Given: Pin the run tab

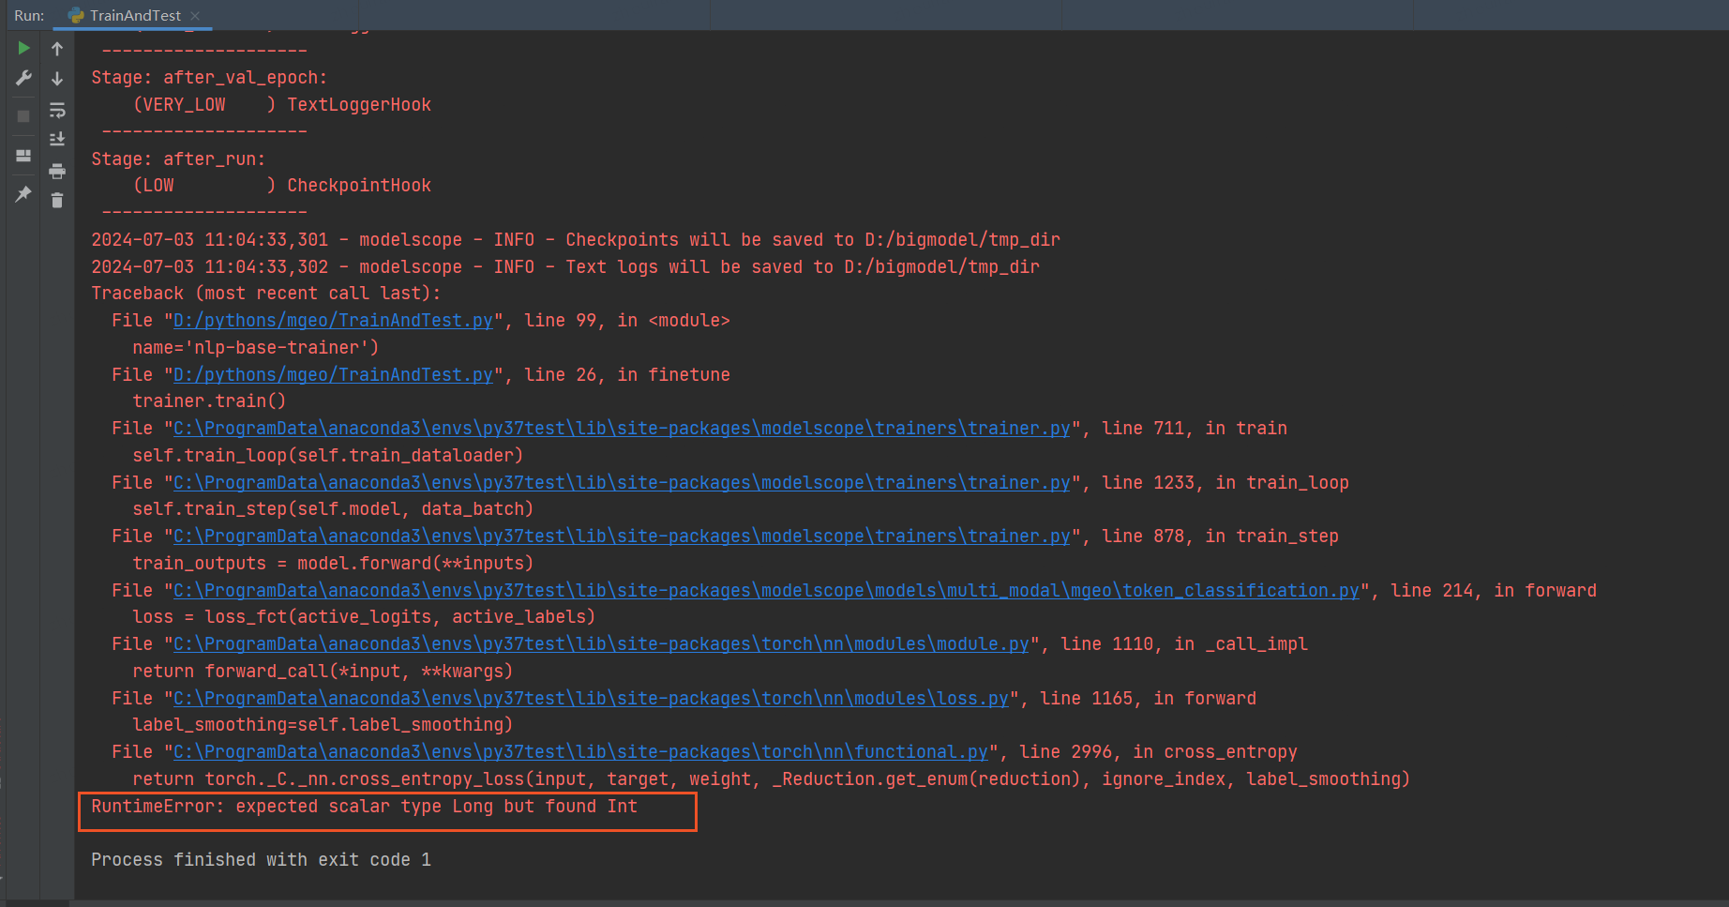Looking at the screenshot, I should tap(23, 194).
